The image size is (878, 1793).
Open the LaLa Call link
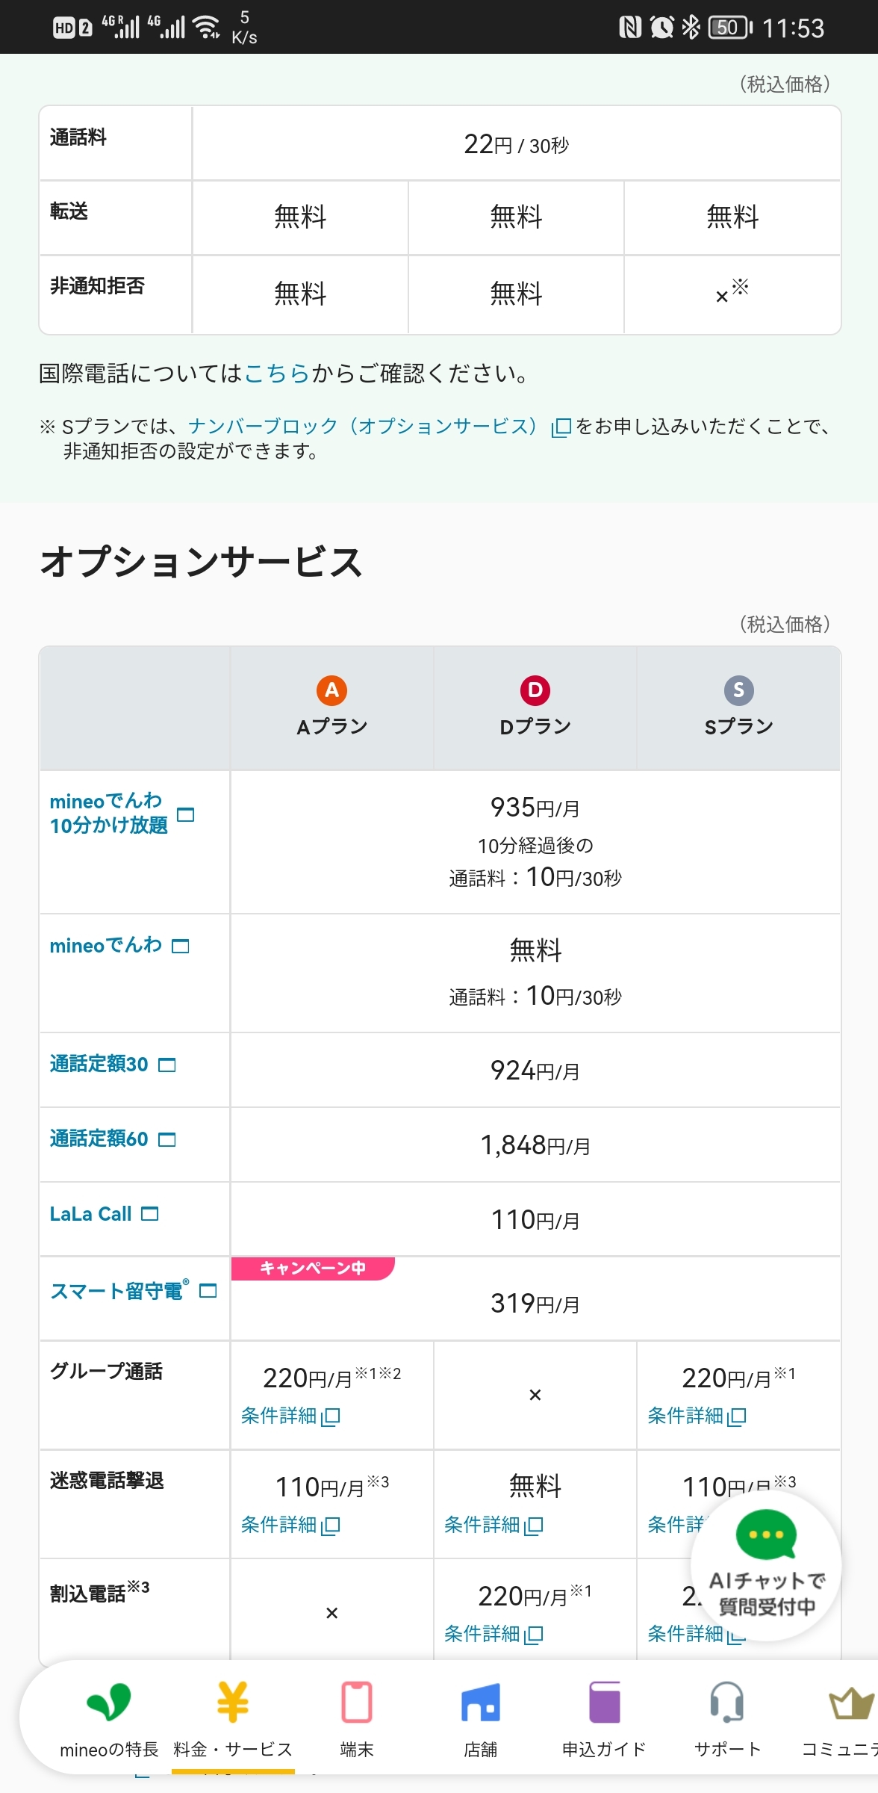91,1214
